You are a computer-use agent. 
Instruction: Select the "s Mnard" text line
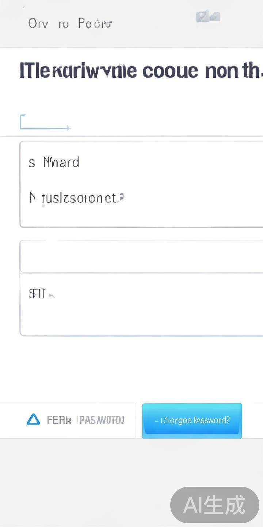click(54, 162)
